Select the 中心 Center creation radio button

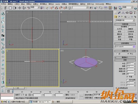tap(128, 54)
